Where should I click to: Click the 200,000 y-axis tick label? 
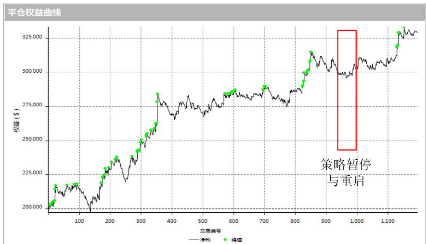coord(33,208)
